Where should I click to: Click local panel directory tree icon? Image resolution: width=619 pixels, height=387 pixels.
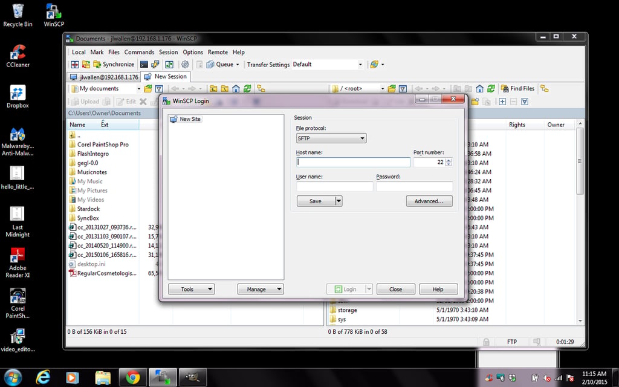tap(261, 88)
